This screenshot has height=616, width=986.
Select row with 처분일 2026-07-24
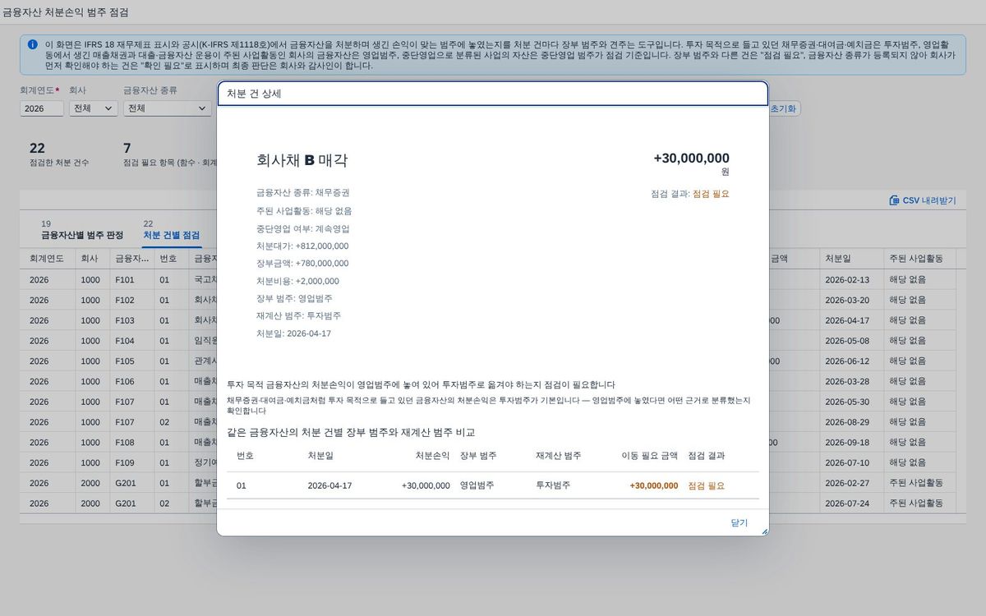click(493, 503)
